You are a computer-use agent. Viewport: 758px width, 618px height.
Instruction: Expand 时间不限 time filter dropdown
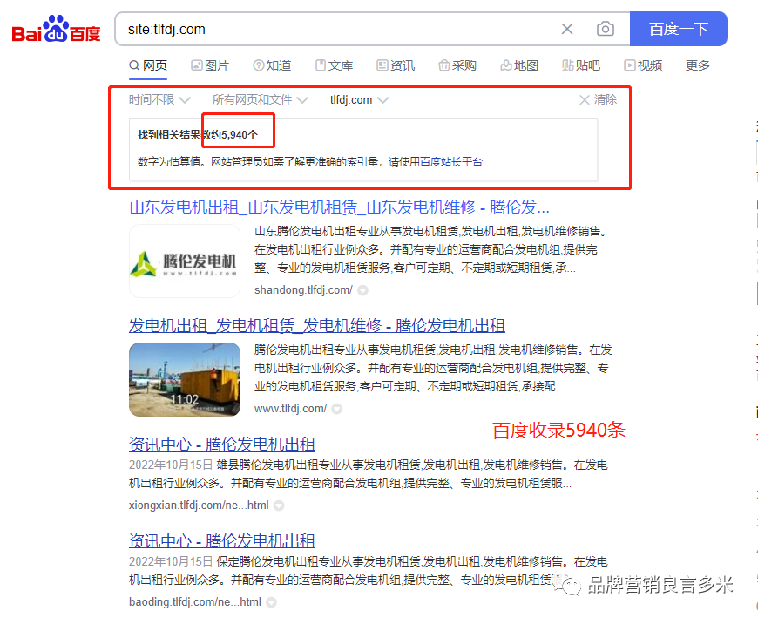pos(159,99)
